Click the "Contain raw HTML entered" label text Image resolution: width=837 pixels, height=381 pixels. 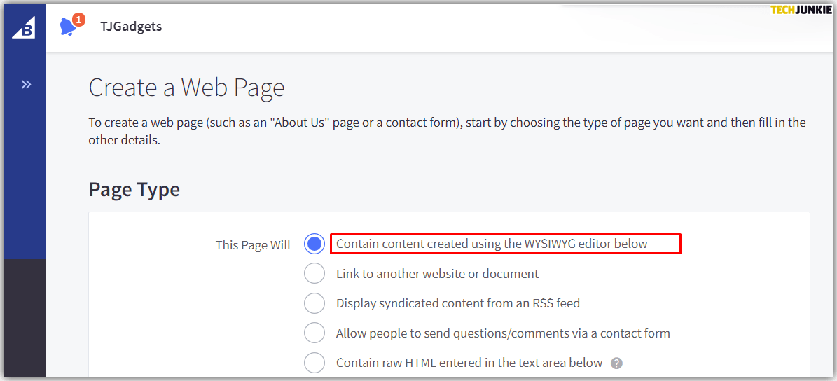coord(469,363)
